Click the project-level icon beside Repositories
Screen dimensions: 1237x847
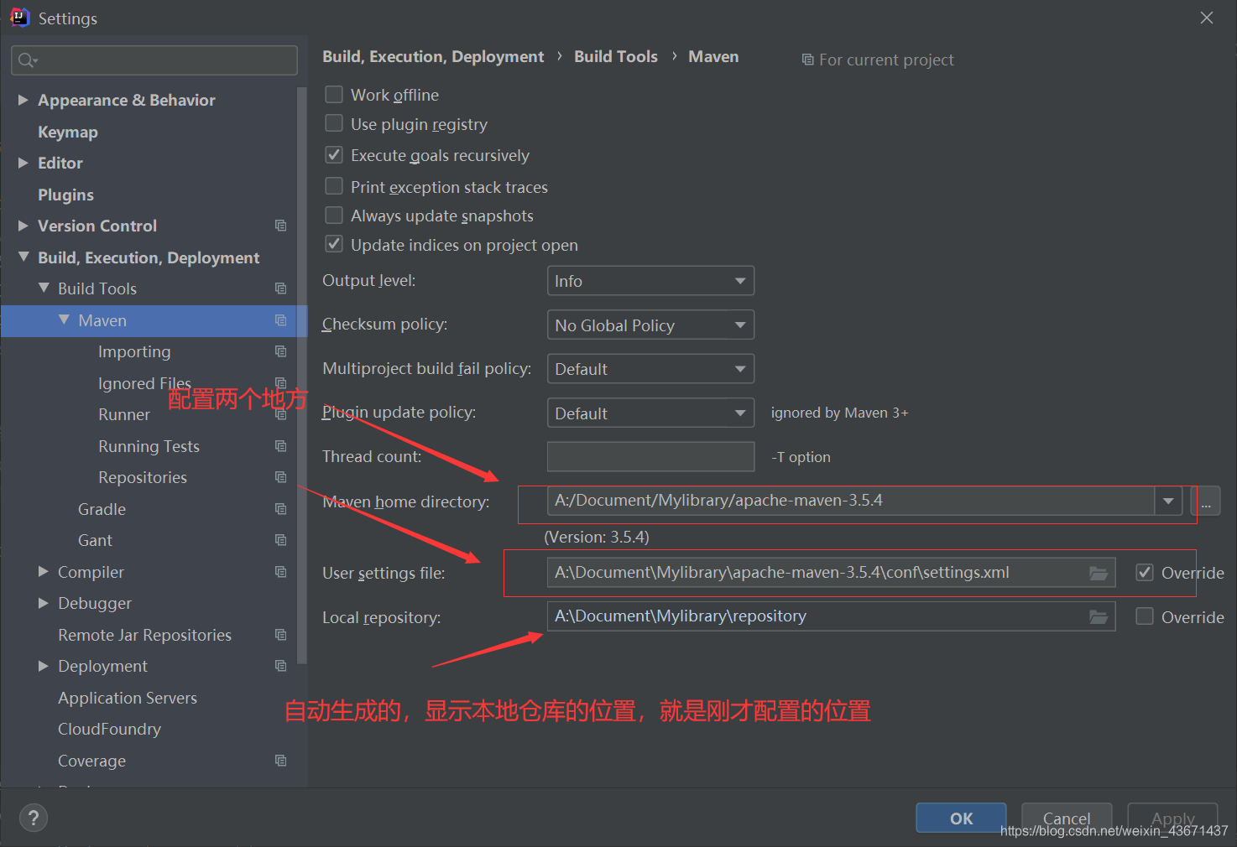(x=280, y=477)
